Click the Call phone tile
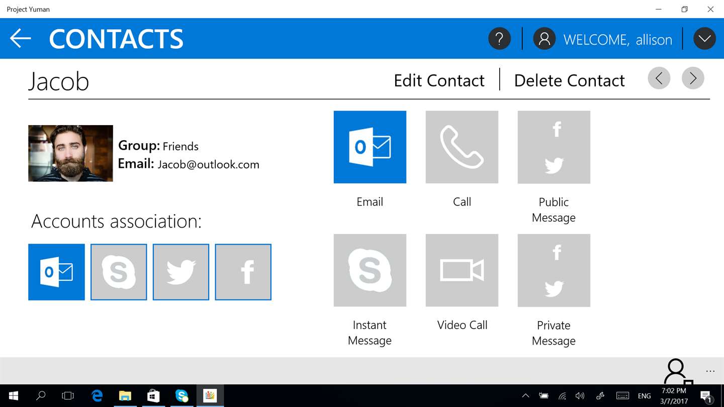 tap(462, 147)
